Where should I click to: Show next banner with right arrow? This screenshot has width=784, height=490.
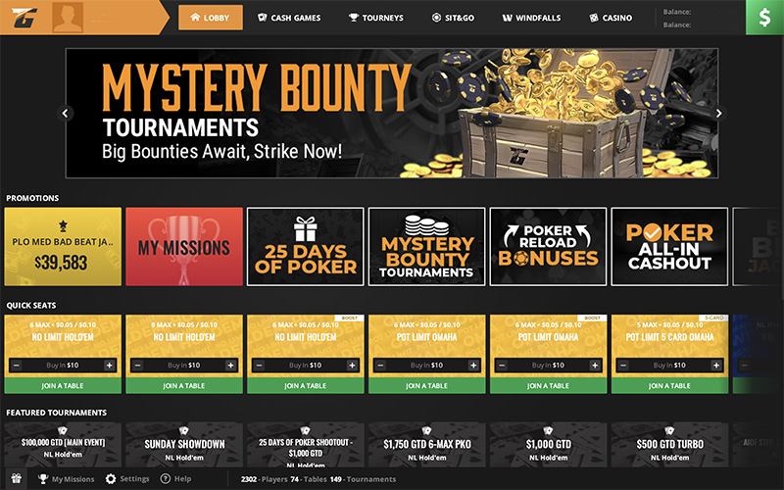[718, 114]
